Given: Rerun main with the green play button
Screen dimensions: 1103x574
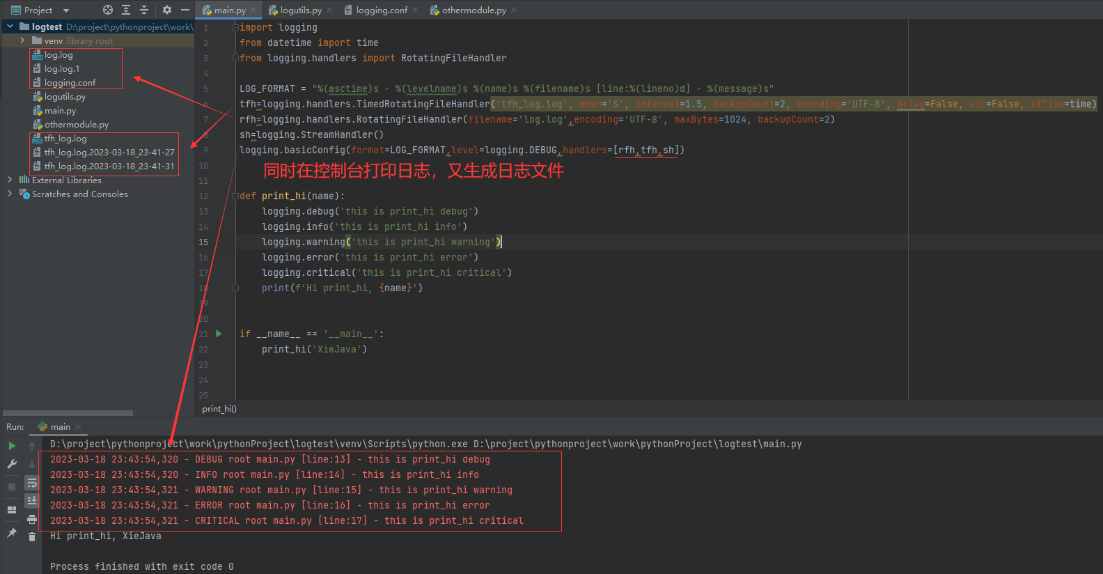Looking at the screenshot, I should click(12, 446).
